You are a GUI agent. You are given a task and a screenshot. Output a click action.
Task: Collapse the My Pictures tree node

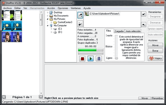[48, 19]
